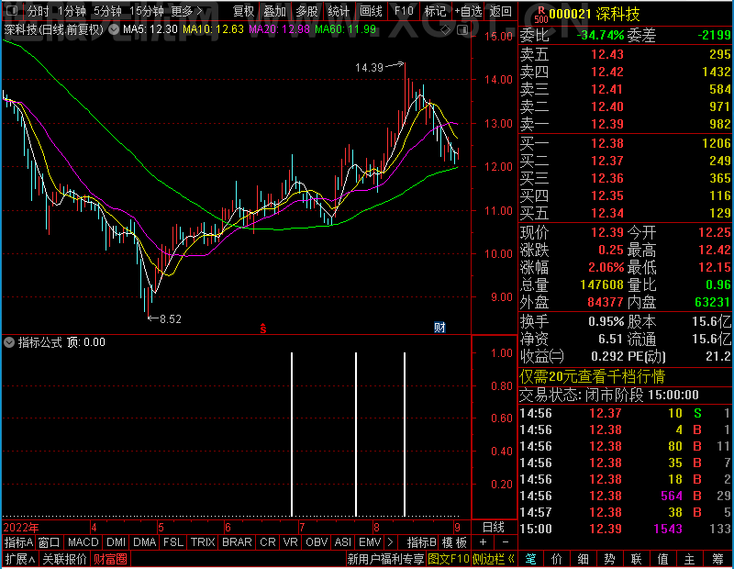Viewport: 734px width, 569px height.
Task: Switch indicator to EMV
Action: coord(370,542)
